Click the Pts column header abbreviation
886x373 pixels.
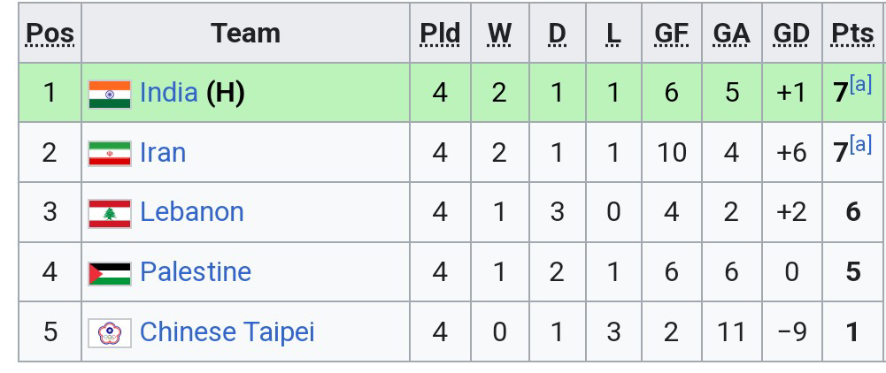852,34
